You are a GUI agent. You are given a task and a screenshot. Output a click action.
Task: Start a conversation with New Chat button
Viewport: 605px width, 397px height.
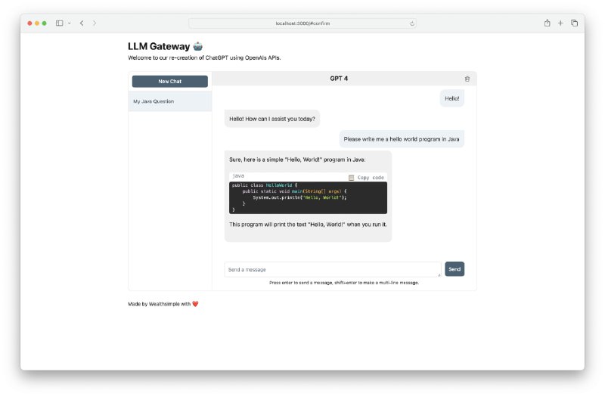tap(169, 82)
